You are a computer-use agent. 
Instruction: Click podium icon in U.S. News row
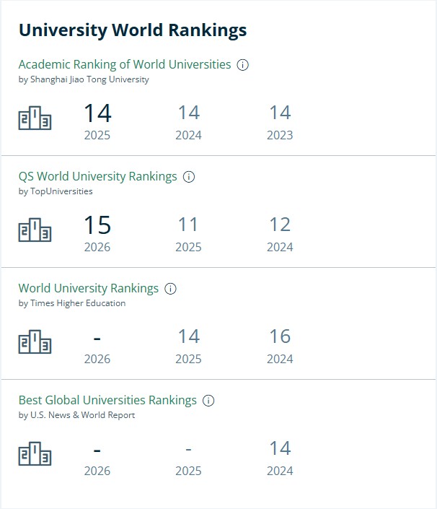click(35, 453)
